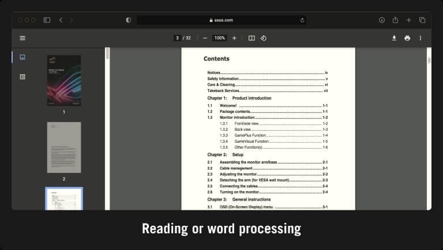Download the PDF file from the toolbar
The image size is (443, 250).
tap(395, 38)
